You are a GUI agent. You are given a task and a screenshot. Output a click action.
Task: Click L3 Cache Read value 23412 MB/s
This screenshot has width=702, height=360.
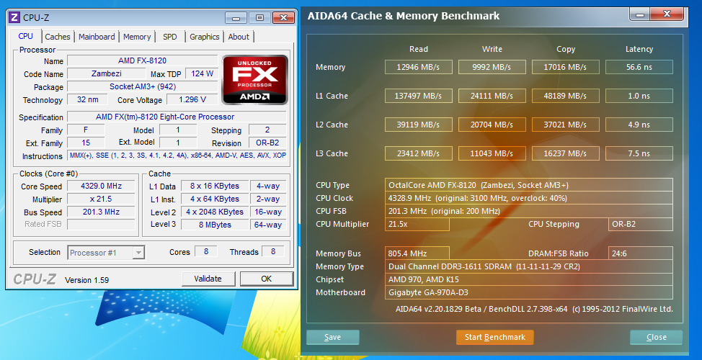(418, 153)
